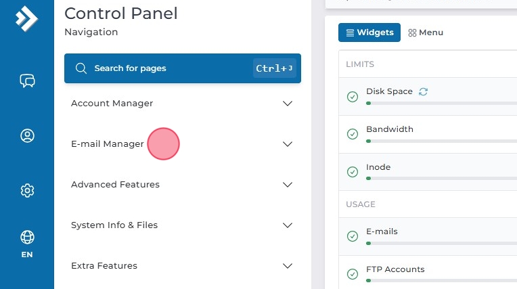Open the user profile icon

click(27, 135)
